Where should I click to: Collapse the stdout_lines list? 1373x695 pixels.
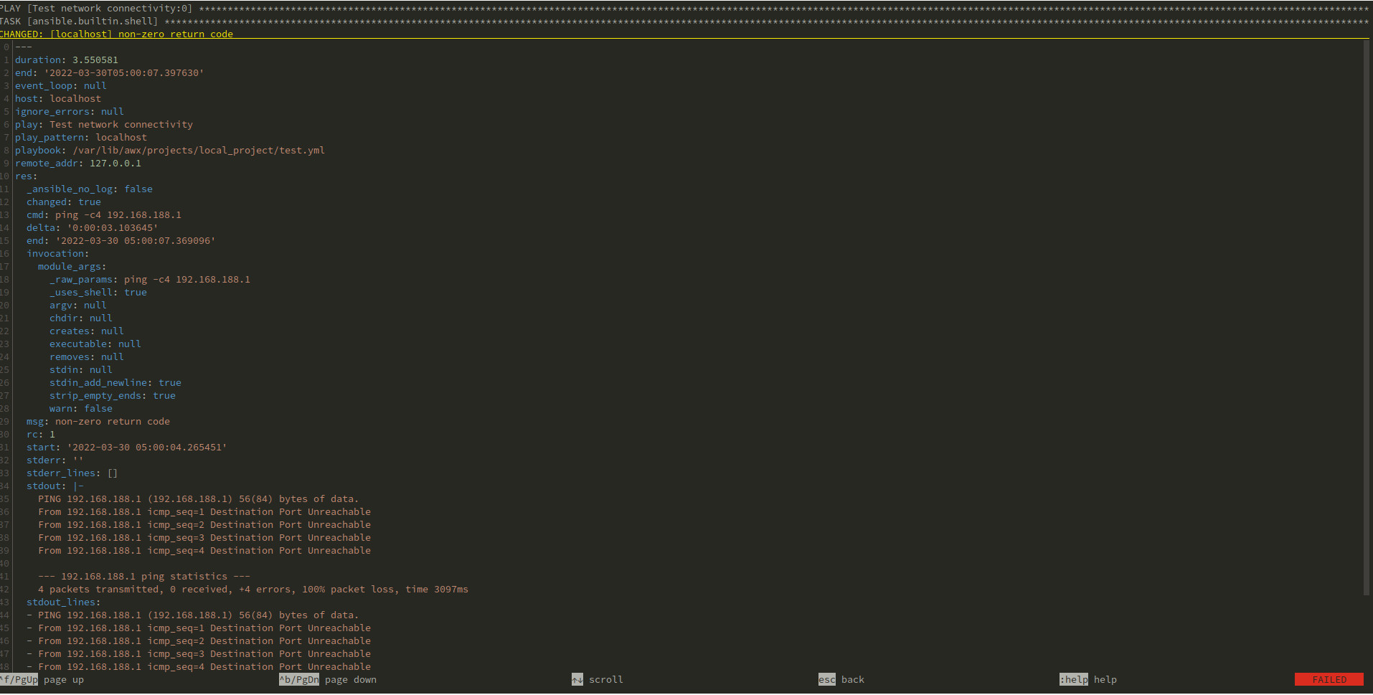(x=62, y=602)
